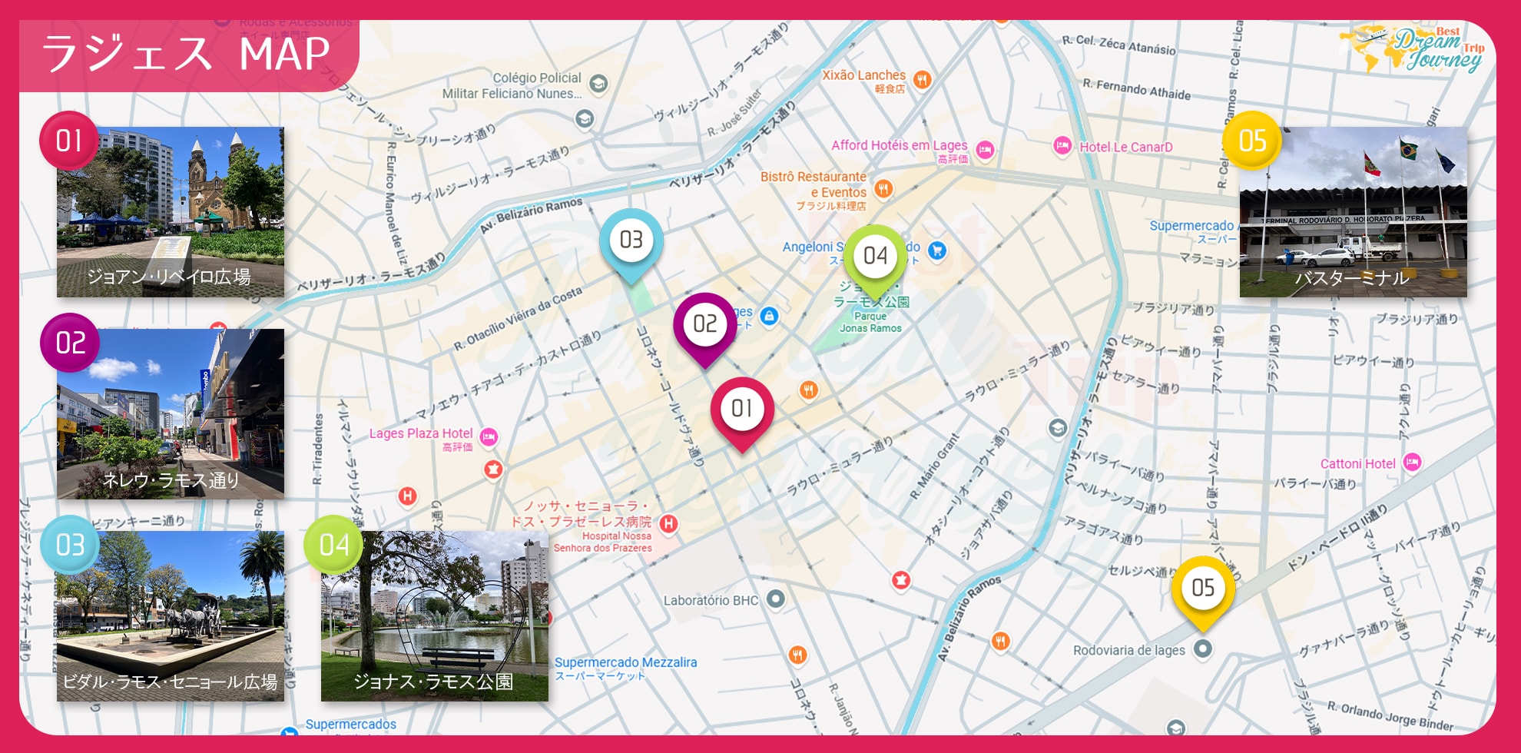
Task: Click Rodoviaria de lages marker icon
Action: tap(1203, 649)
